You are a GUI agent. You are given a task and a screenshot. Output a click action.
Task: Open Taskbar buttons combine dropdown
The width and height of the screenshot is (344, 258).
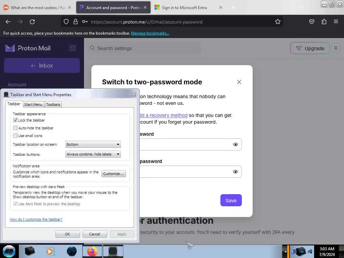pyautogui.click(x=93, y=154)
